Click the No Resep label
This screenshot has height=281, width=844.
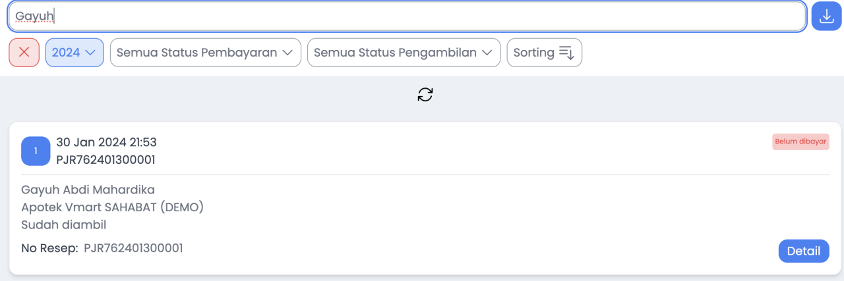(x=49, y=248)
